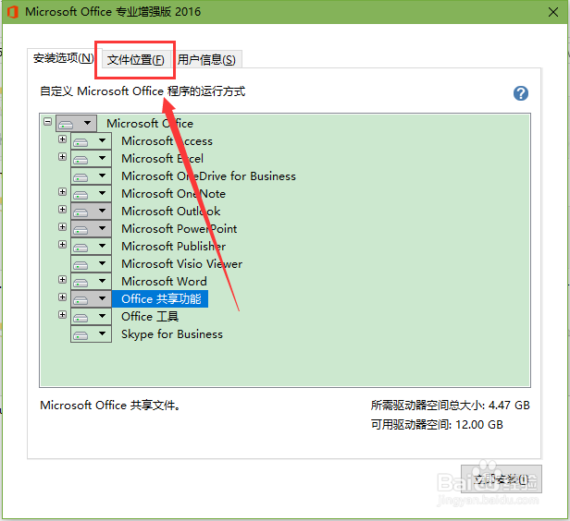This screenshot has width=570, height=521.
Task: Select the Microsoft PowerPoint item
Action: tap(180, 228)
